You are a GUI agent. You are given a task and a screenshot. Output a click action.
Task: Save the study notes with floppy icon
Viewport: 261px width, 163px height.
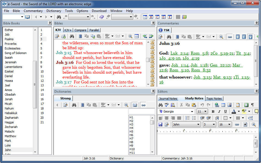point(160,124)
